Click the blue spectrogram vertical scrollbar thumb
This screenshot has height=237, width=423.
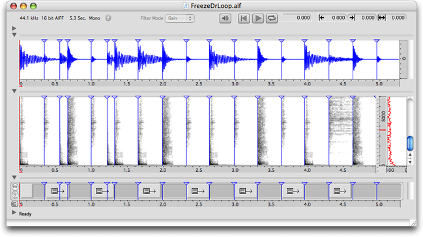click(410, 143)
